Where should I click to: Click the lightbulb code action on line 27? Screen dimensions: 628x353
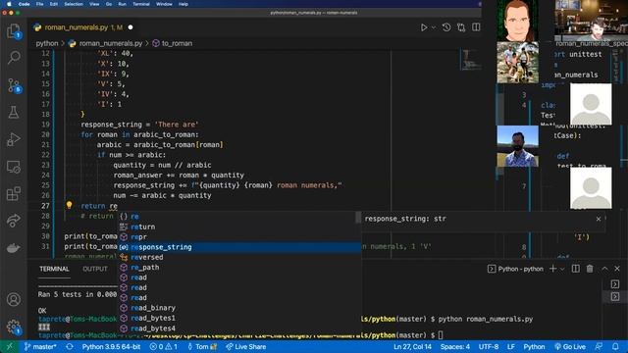69,205
